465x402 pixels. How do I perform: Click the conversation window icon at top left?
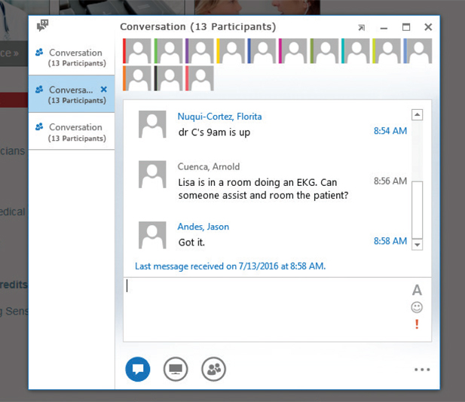[x=43, y=26]
